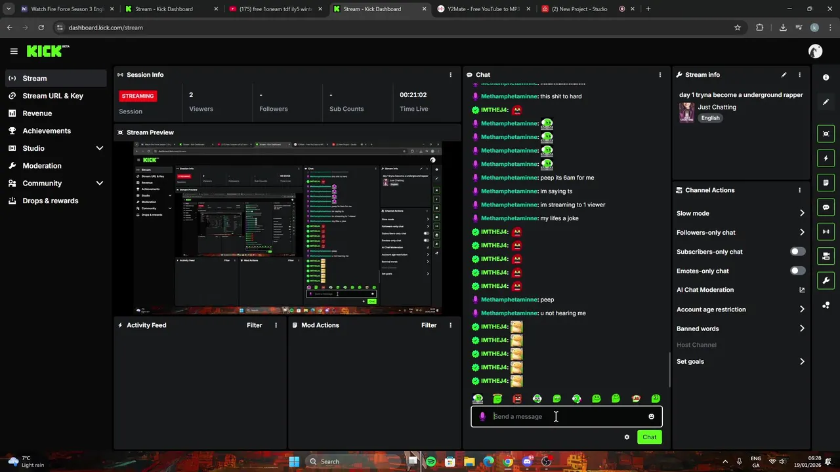The height and width of the screenshot is (472, 840).
Task: Expand Slow mode options
Action: pyautogui.click(x=802, y=213)
